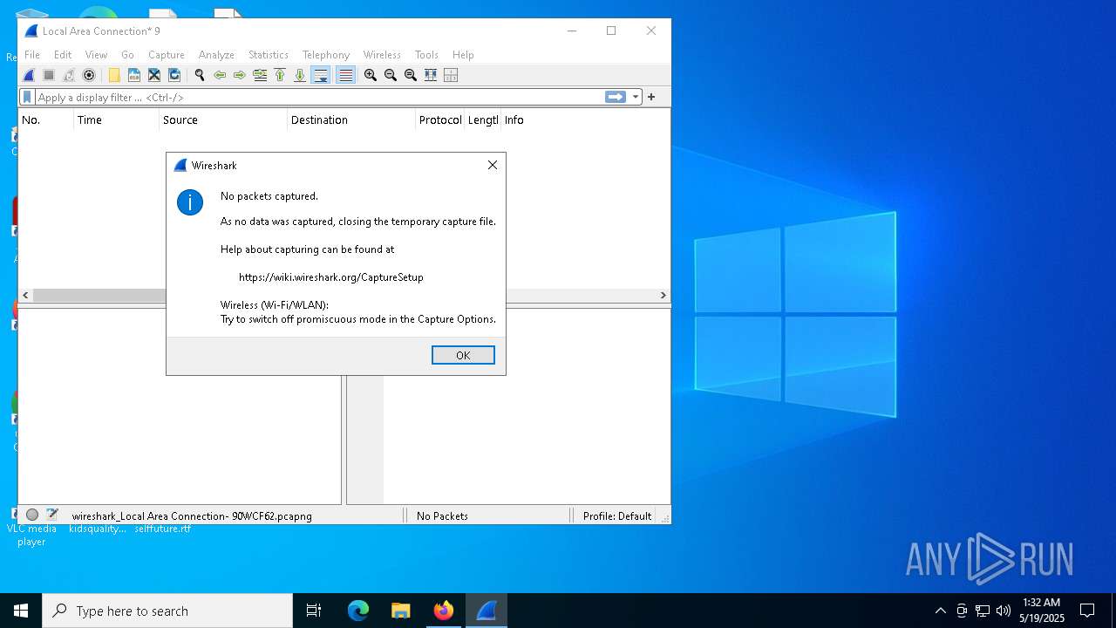This screenshot has height=628, width=1116.
Task: Click Profile: Default in status bar
Action: tap(617, 516)
